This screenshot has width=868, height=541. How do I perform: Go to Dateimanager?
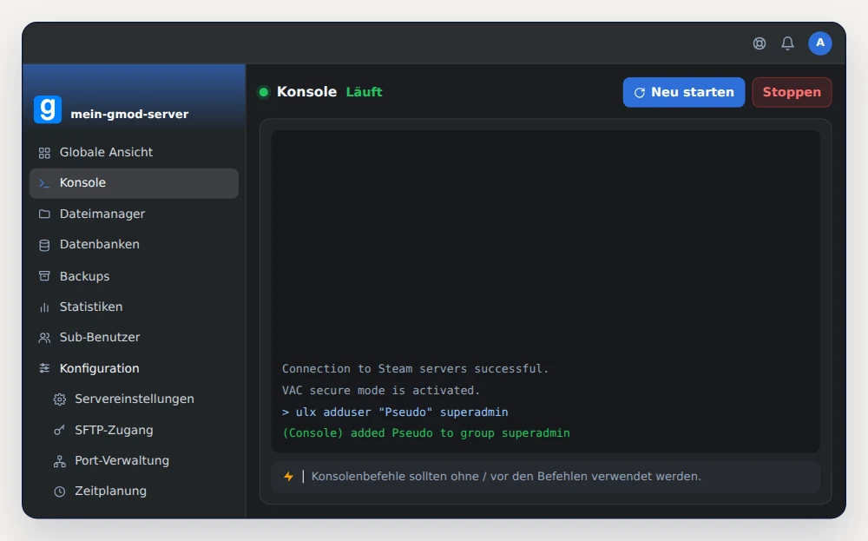pos(134,214)
